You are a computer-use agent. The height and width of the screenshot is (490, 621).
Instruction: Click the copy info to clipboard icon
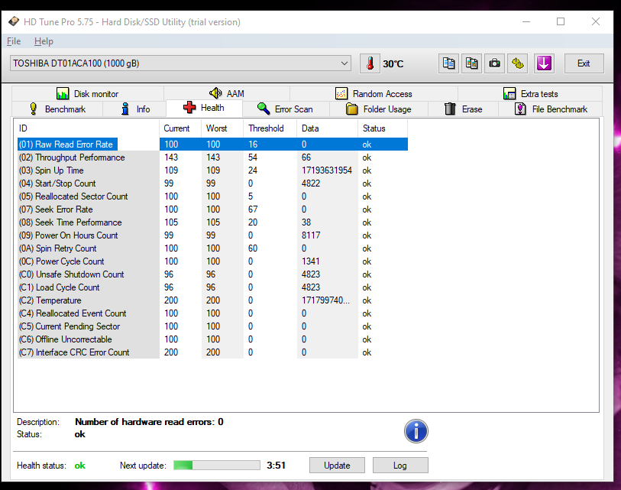pos(448,63)
